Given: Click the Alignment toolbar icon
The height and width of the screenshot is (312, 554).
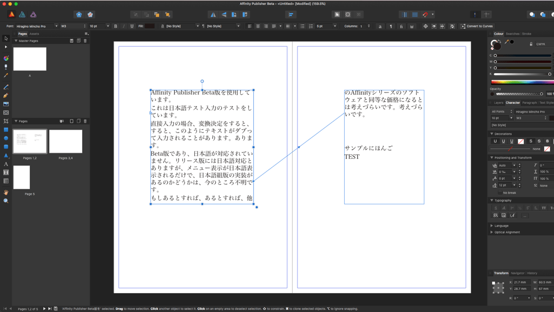Looking at the screenshot, I should (x=291, y=15).
